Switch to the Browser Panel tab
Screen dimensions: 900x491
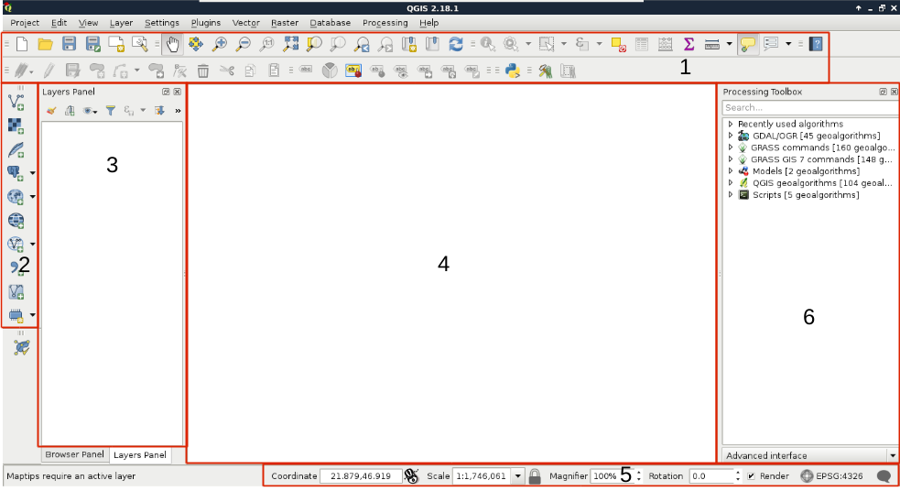(74, 454)
